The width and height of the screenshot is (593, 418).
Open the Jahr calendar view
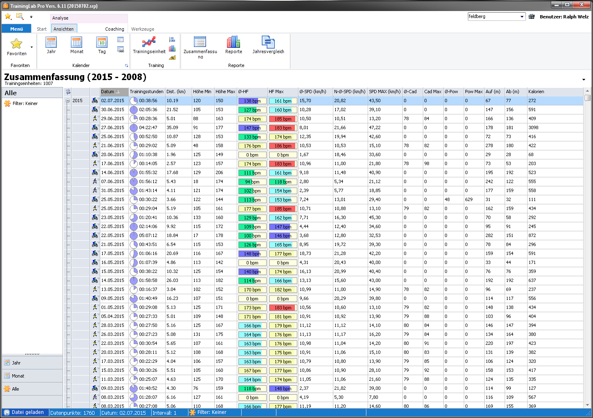(51, 45)
